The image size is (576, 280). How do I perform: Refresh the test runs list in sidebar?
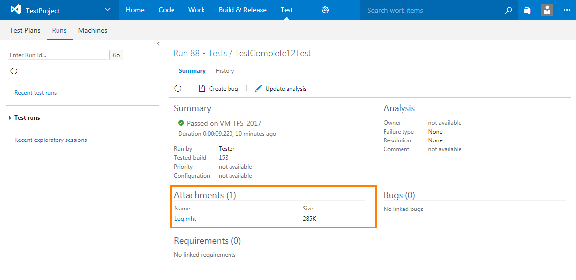click(14, 71)
